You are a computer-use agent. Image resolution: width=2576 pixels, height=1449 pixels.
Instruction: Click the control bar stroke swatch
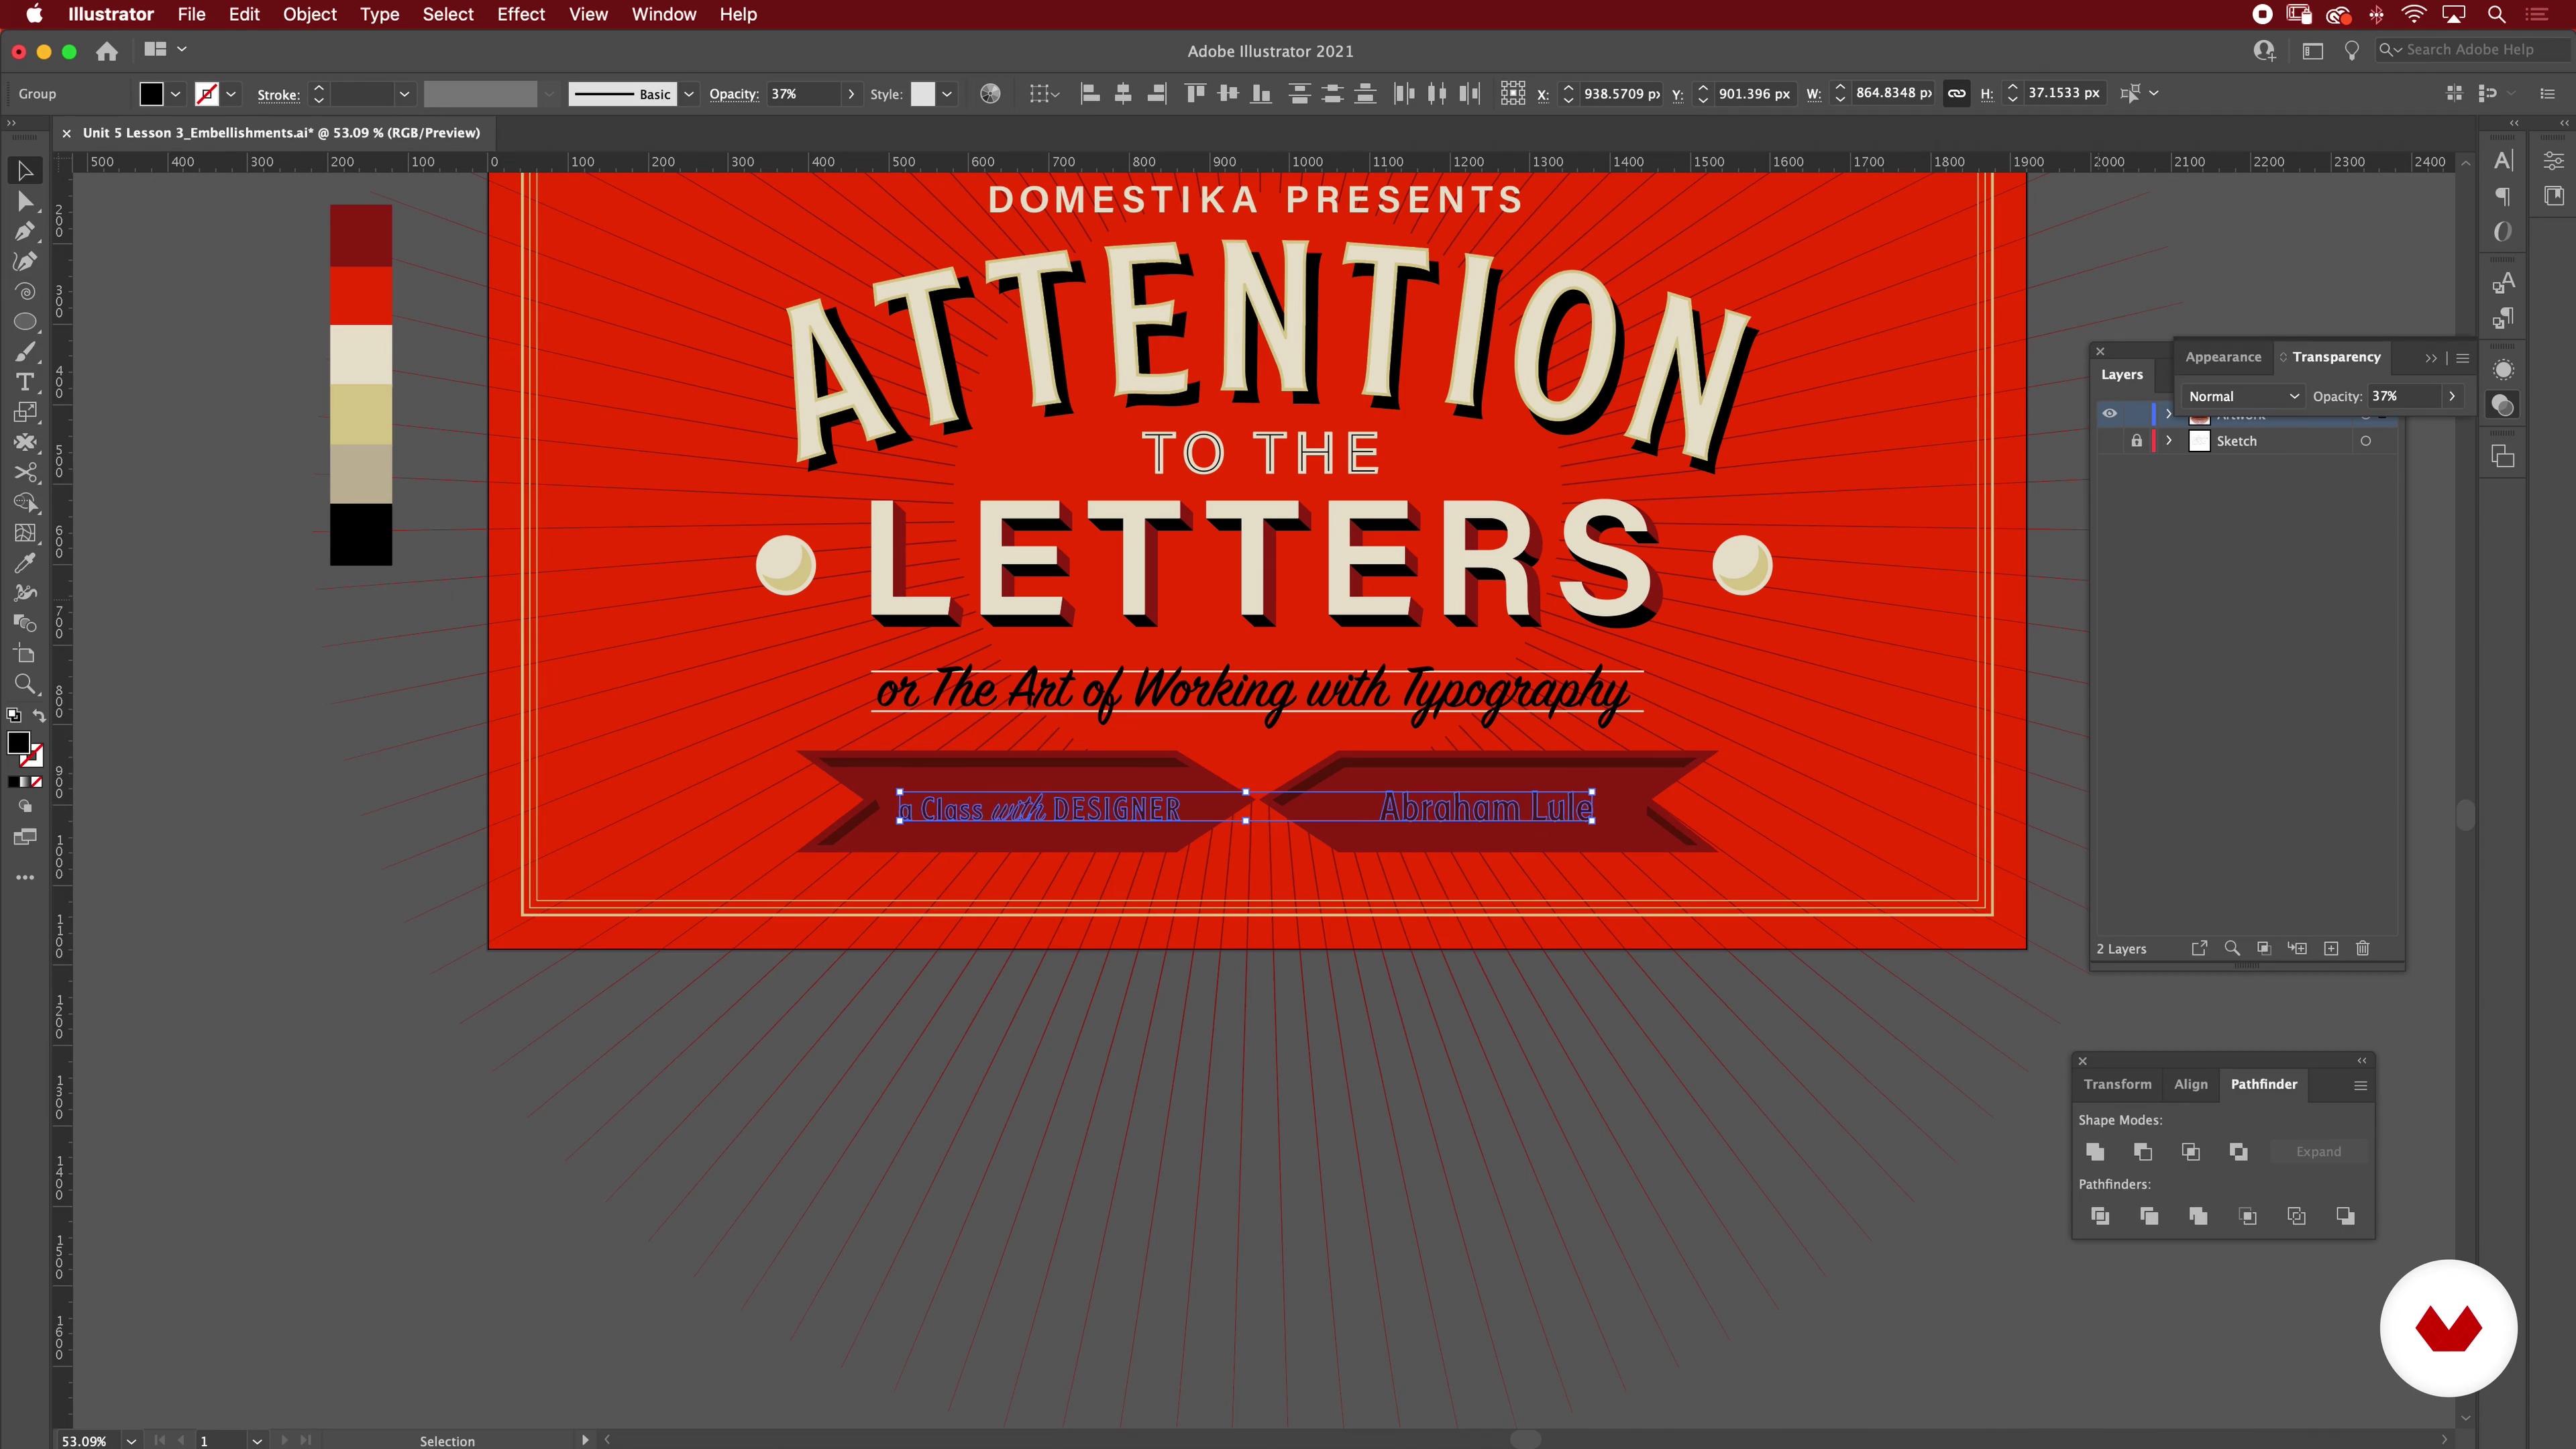(x=207, y=94)
